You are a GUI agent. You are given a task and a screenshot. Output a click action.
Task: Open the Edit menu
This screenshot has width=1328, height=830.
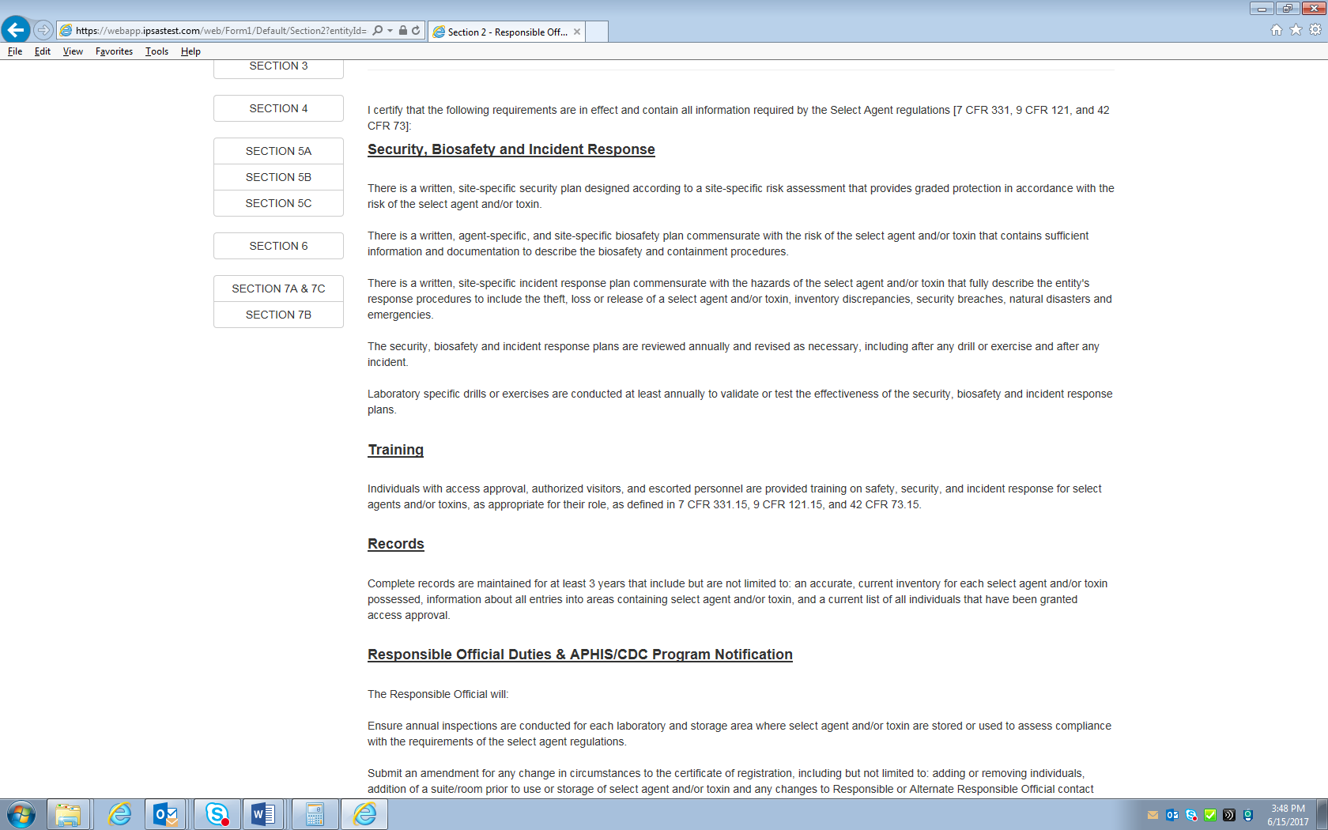(43, 51)
